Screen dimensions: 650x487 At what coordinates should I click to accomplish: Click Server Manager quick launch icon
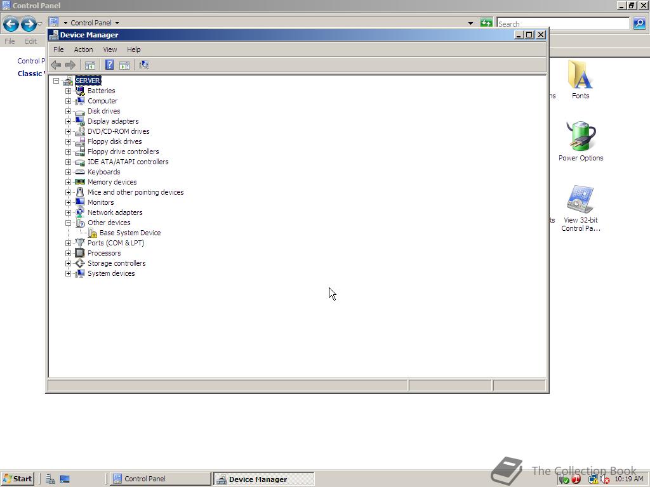(x=51, y=479)
